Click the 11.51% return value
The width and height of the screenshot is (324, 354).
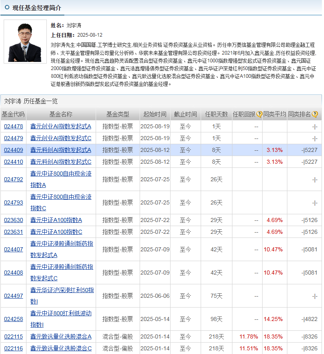coord(248,348)
